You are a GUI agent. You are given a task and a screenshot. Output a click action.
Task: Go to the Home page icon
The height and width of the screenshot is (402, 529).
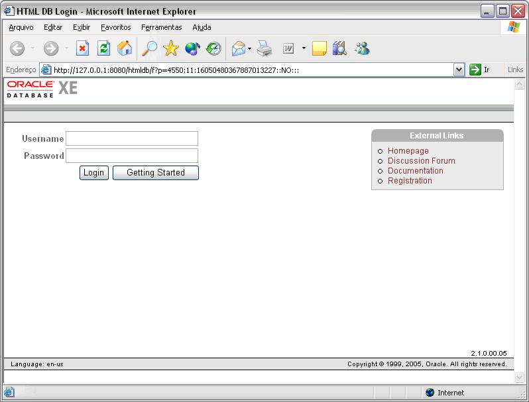(124, 48)
